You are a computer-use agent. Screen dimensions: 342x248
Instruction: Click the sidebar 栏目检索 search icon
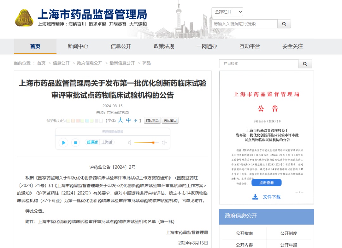(305, 64)
